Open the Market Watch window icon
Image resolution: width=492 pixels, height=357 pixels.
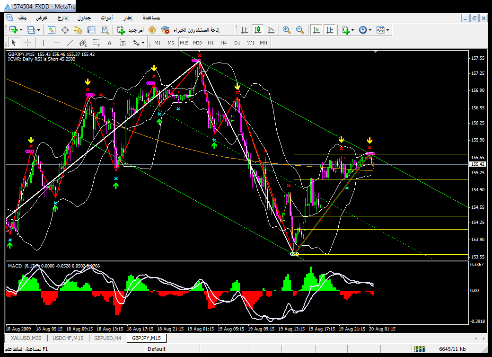point(52,30)
